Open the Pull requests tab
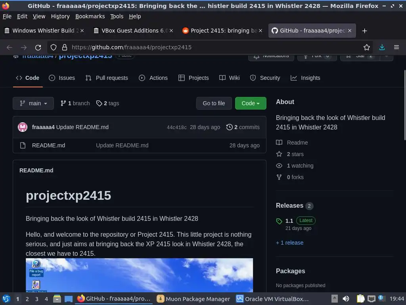 point(107,78)
